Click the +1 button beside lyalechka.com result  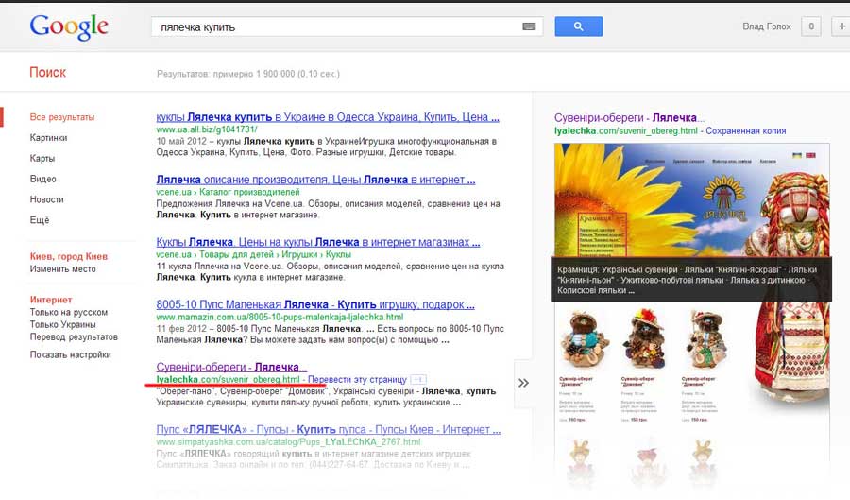point(418,380)
